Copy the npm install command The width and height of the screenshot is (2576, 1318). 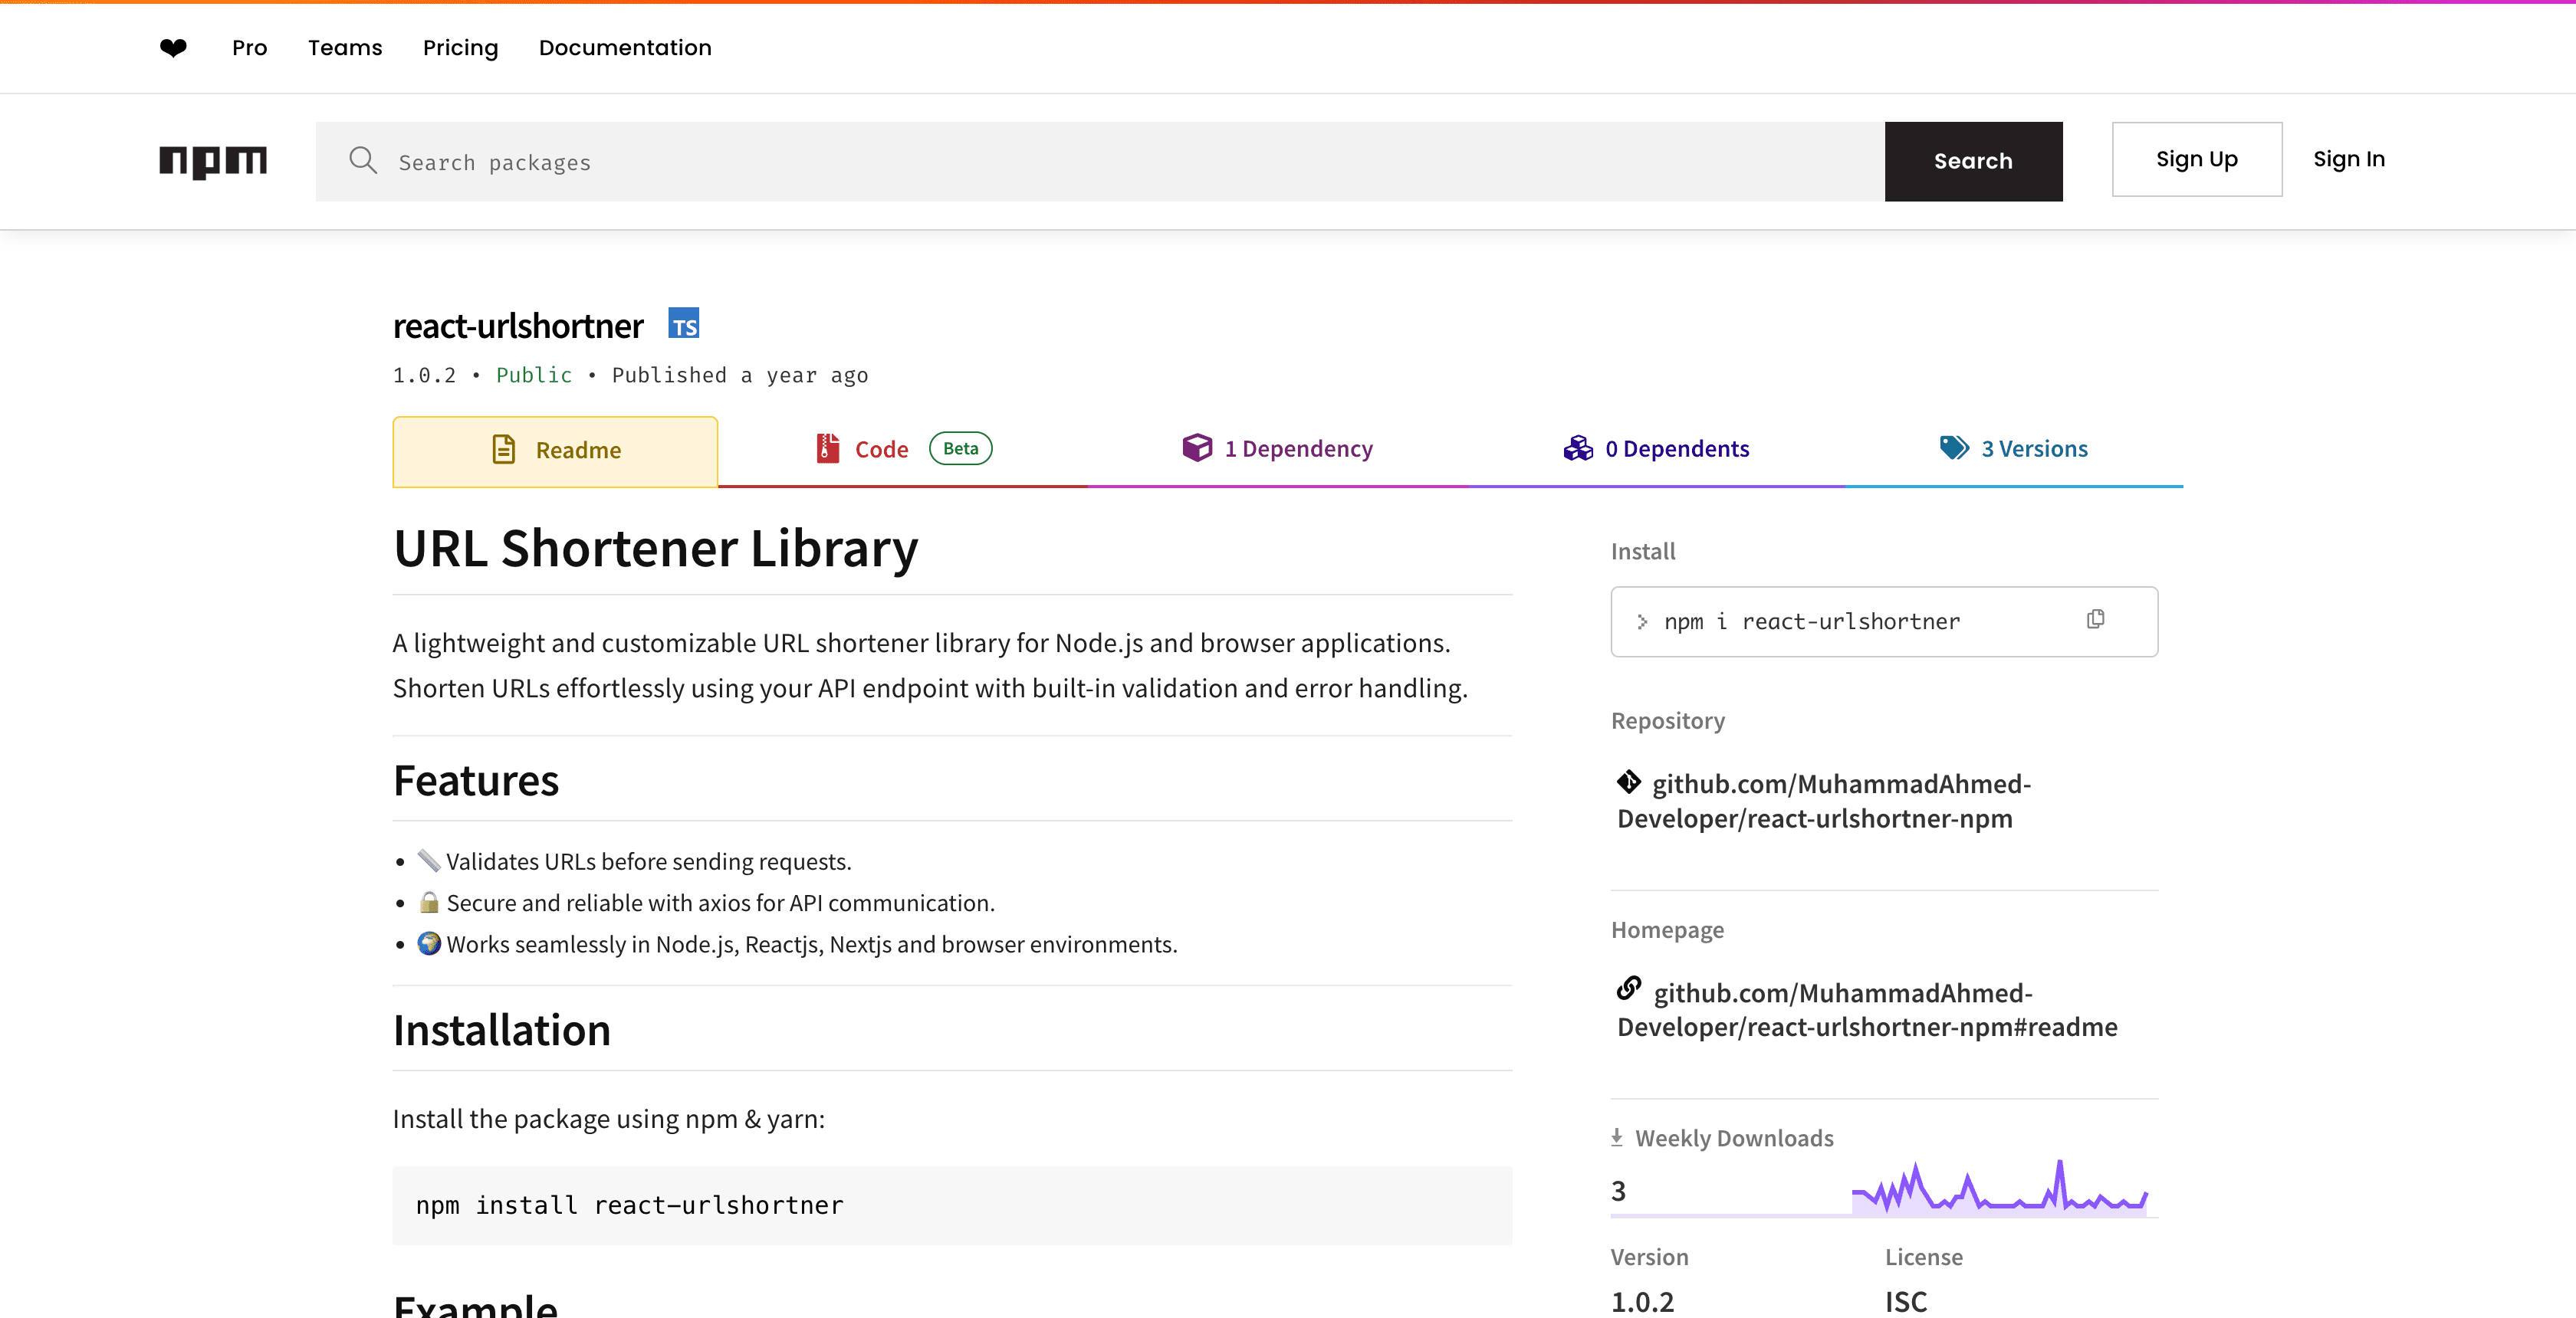(x=2096, y=619)
